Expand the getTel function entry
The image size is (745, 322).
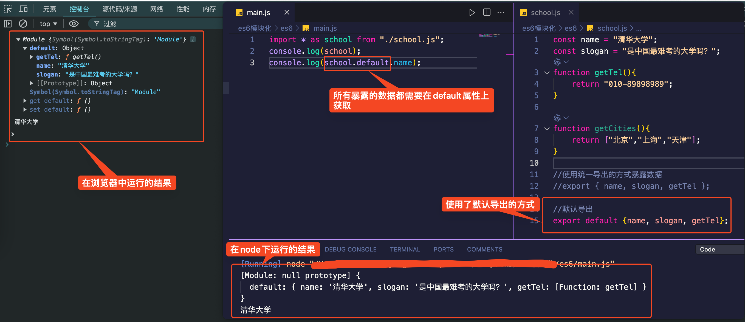[32, 57]
